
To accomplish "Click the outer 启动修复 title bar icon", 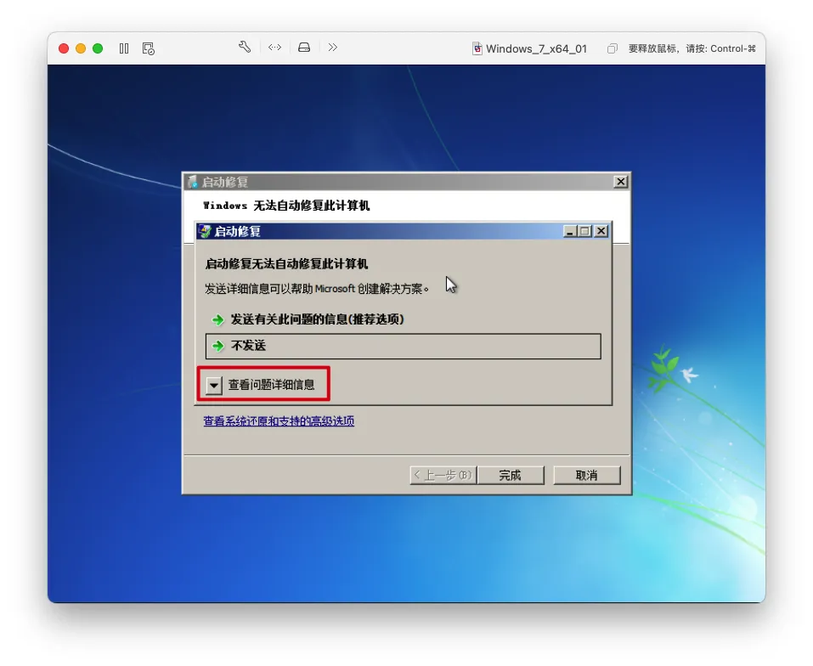I will [x=193, y=182].
